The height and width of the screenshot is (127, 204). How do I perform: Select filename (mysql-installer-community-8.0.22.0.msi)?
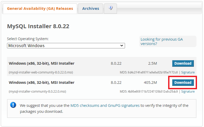click(x=37, y=92)
